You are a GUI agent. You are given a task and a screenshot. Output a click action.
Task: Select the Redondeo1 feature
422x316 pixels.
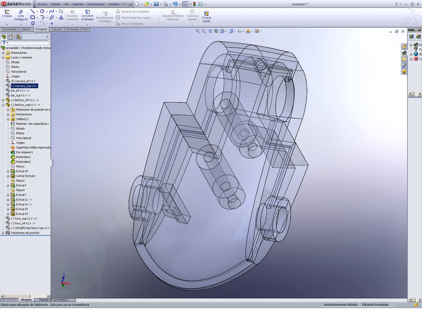coord(23,157)
